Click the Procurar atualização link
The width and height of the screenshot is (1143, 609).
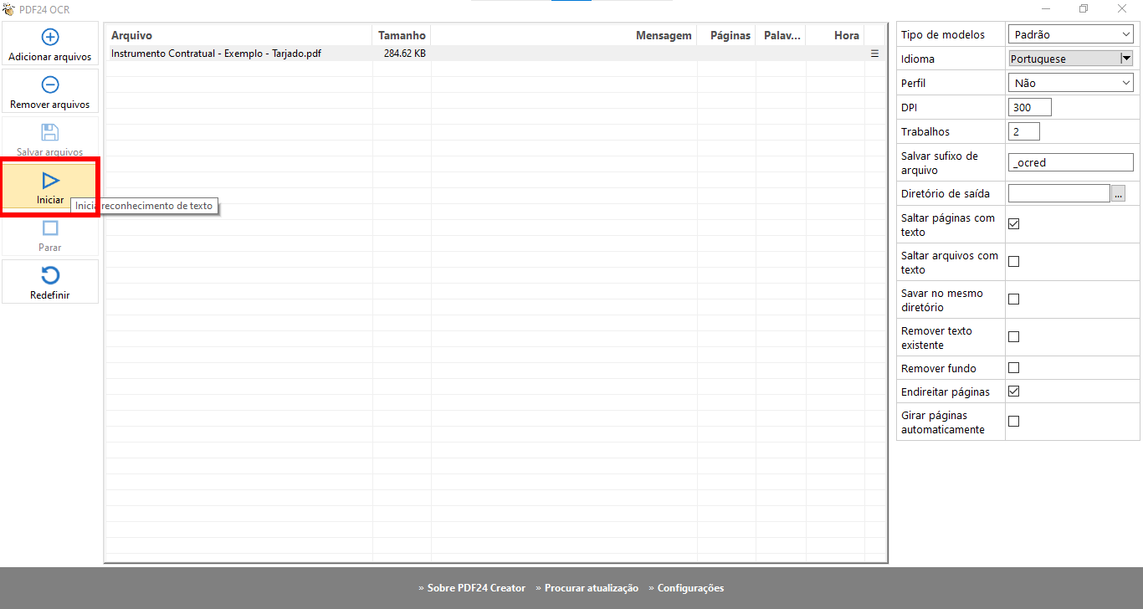(x=591, y=588)
